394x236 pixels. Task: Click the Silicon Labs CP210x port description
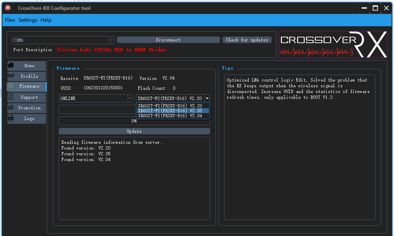(111, 50)
